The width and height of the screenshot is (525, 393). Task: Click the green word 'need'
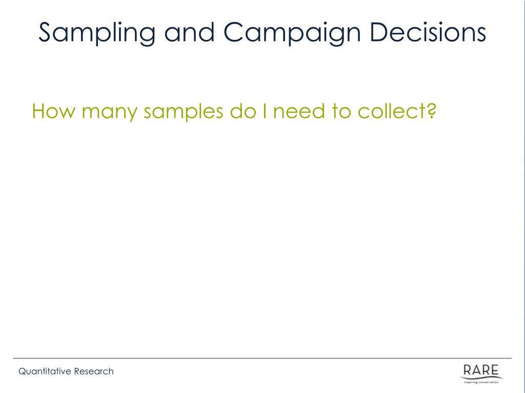pyautogui.click(x=299, y=111)
